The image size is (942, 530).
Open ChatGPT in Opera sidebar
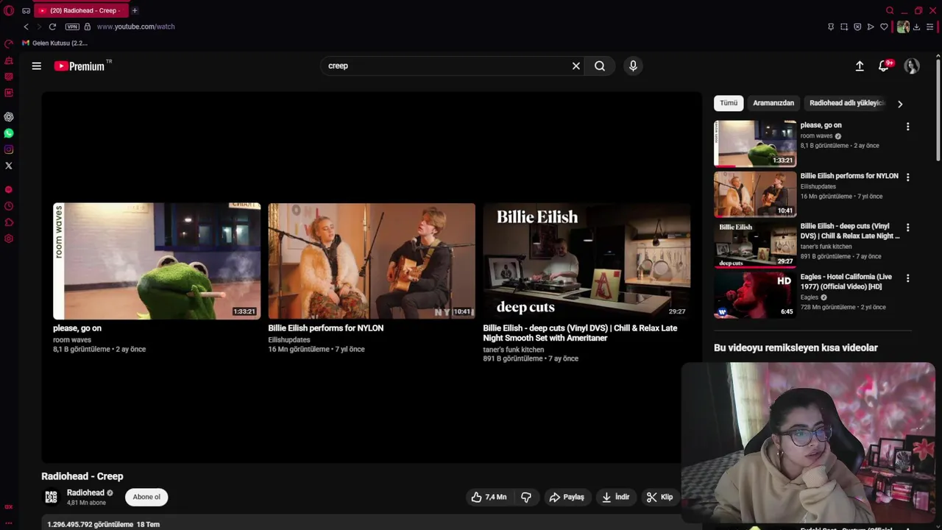coord(9,117)
